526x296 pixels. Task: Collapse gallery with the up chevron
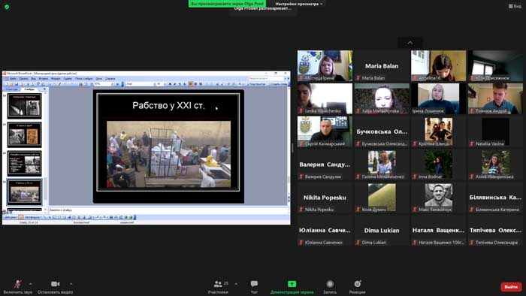tap(410, 43)
